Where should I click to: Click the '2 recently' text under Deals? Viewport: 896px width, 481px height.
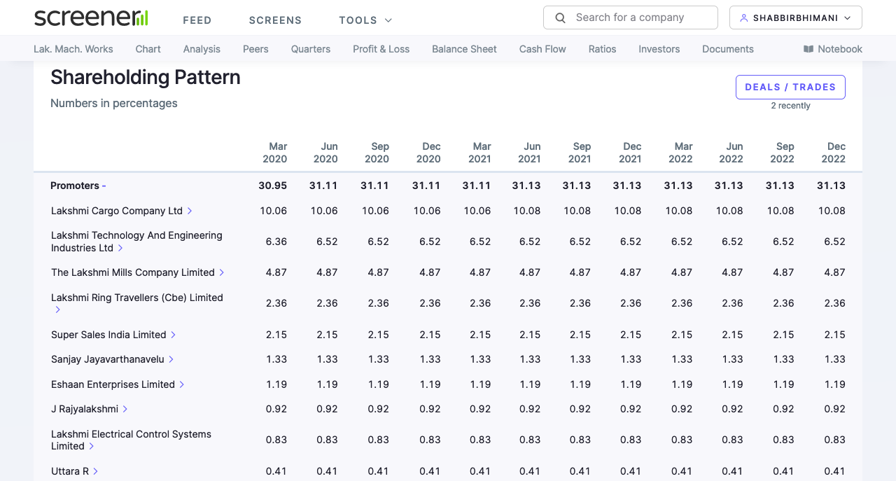791,106
